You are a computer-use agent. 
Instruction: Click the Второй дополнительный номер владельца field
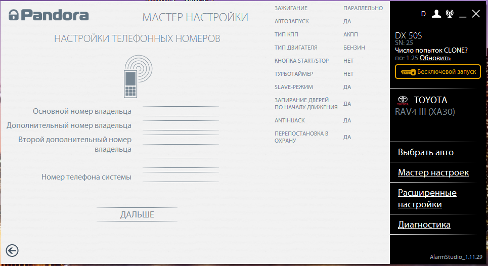click(x=181, y=140)
